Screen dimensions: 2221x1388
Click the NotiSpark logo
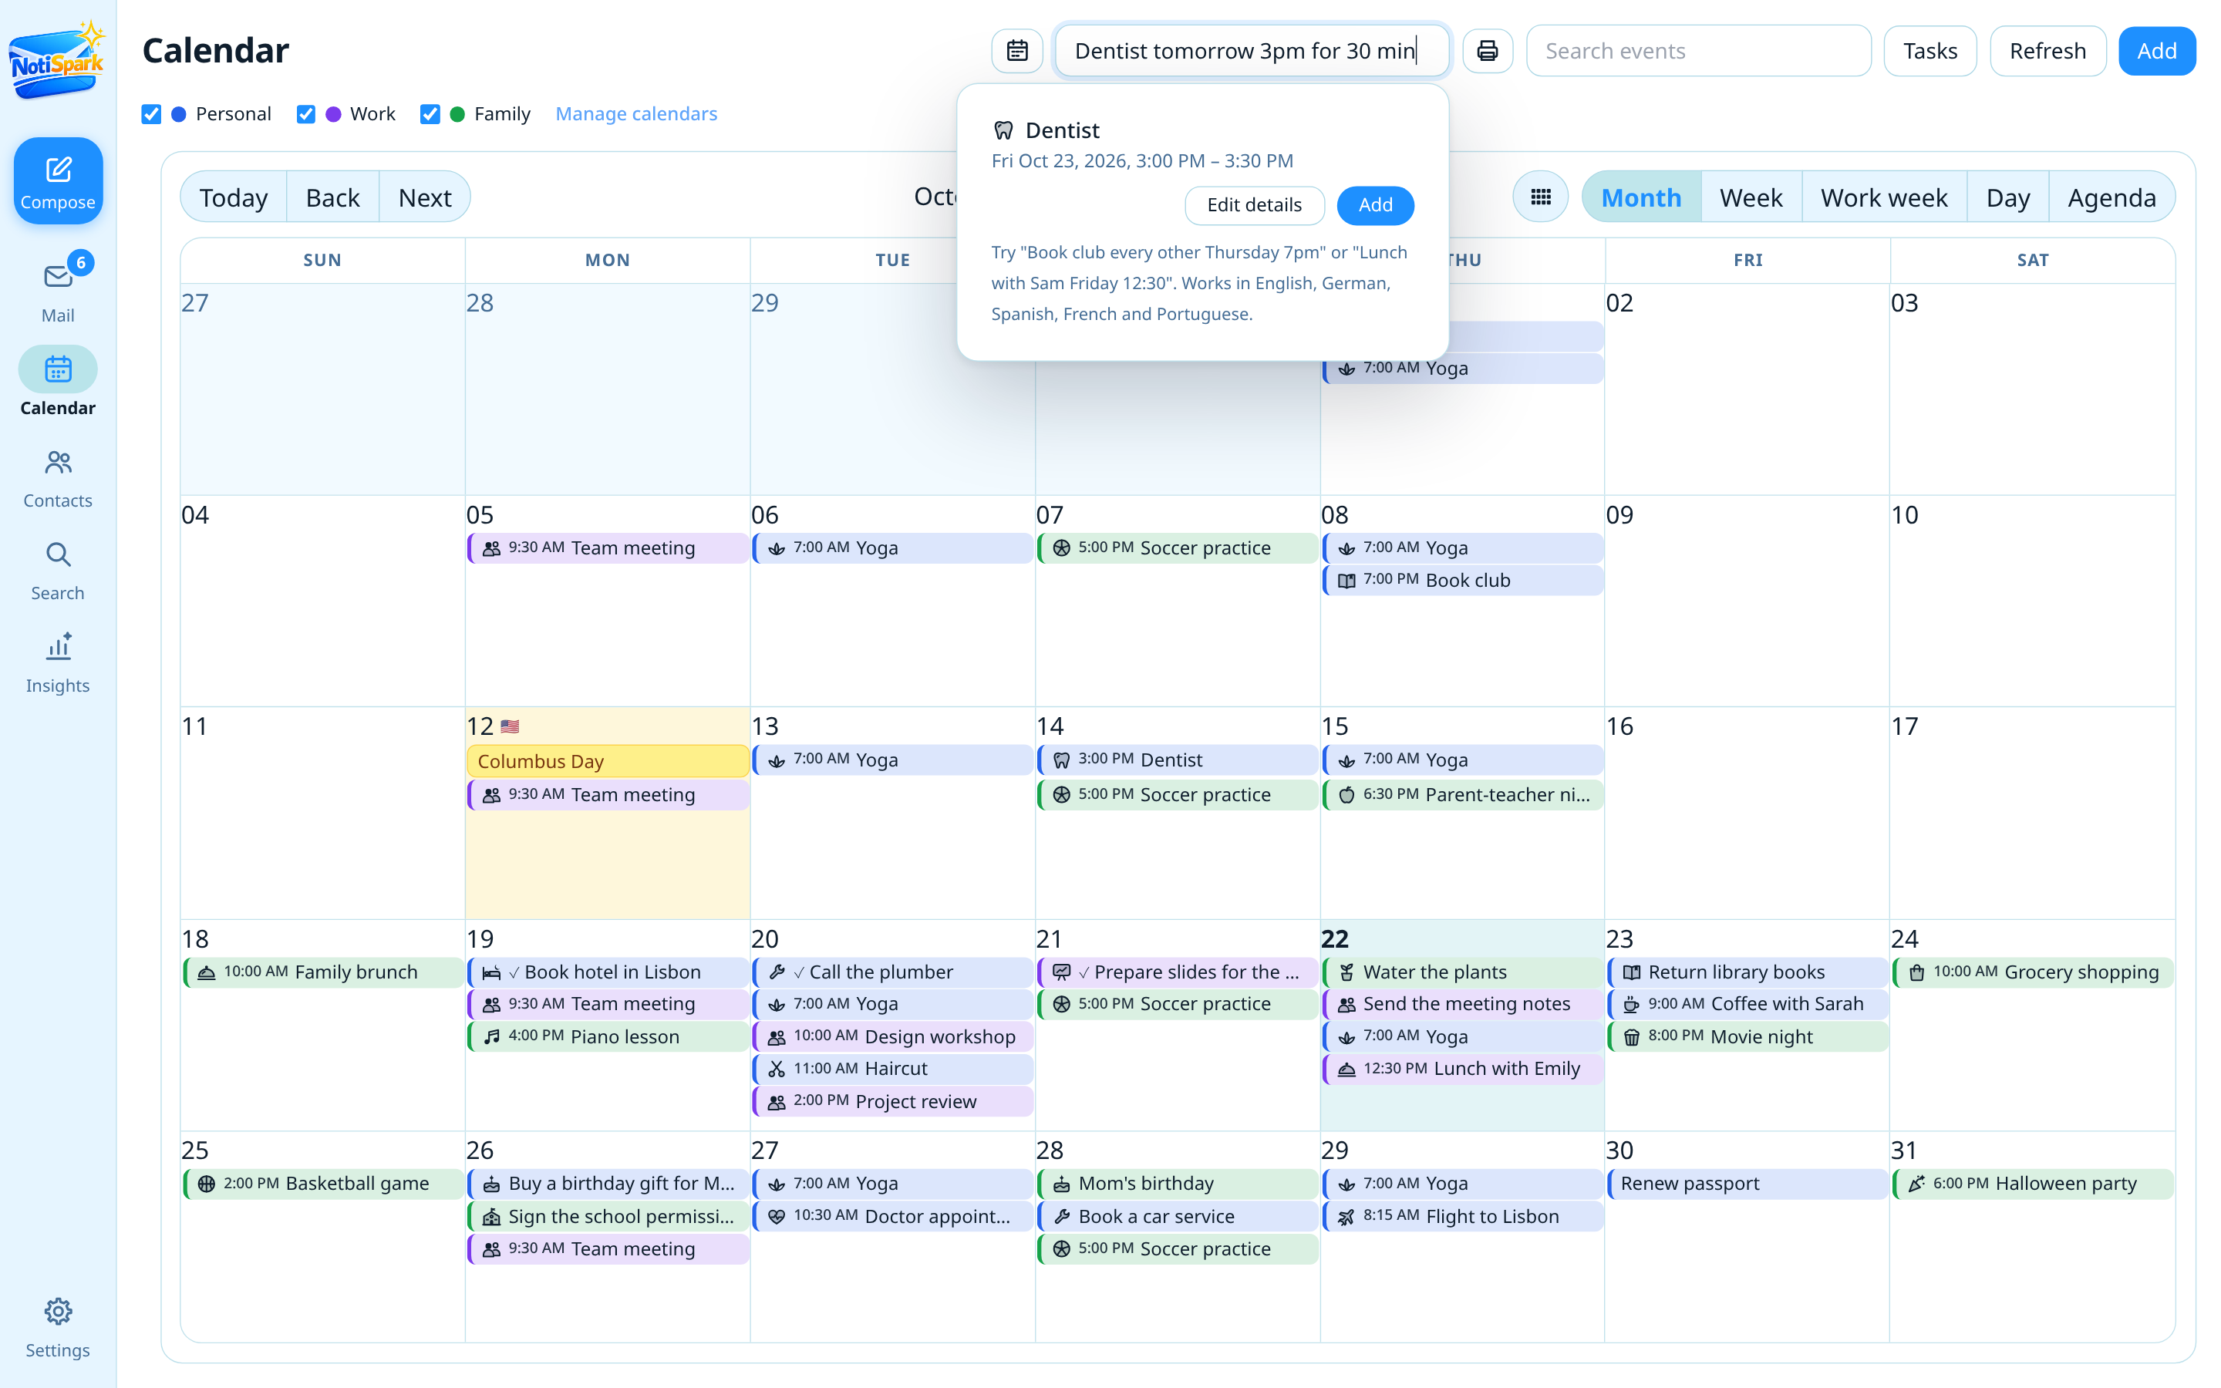tap(57, 61)
